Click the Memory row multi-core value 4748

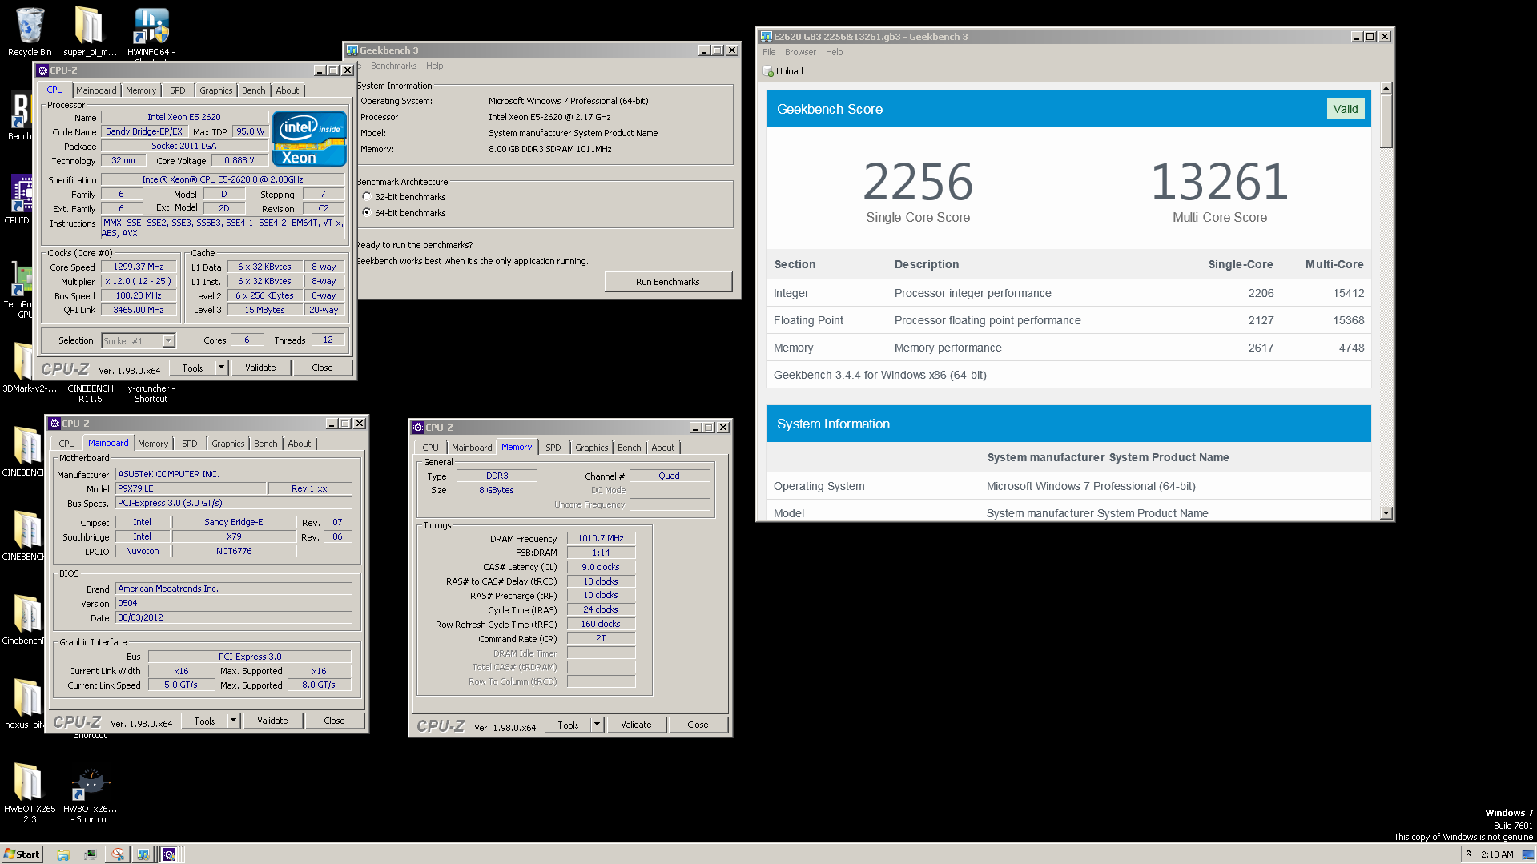pyautogui.click(x=1351, y=348)
